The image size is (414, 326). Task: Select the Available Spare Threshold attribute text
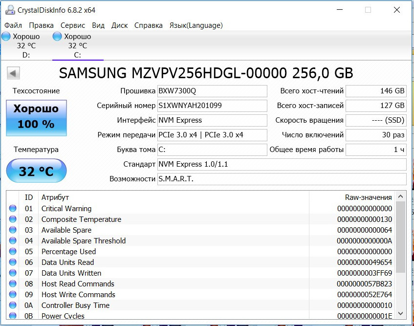84,241
